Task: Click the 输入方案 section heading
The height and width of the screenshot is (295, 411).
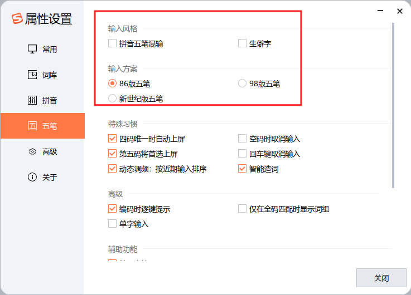Action: pos(123,69)
